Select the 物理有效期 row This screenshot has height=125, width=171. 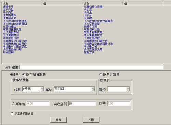click(91, 27)
